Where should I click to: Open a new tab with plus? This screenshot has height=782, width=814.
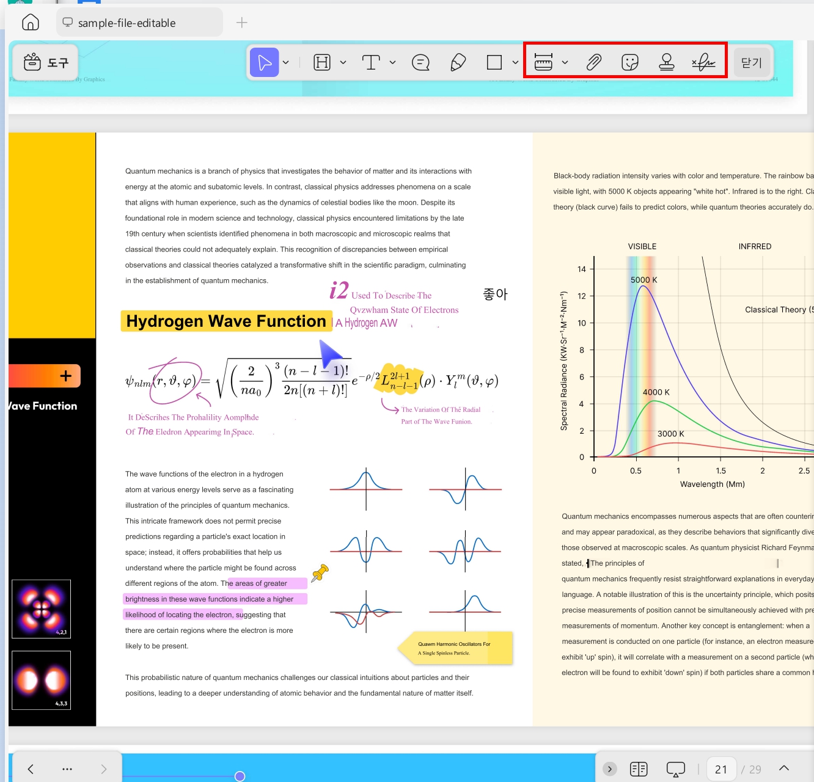tap(242, 23)
